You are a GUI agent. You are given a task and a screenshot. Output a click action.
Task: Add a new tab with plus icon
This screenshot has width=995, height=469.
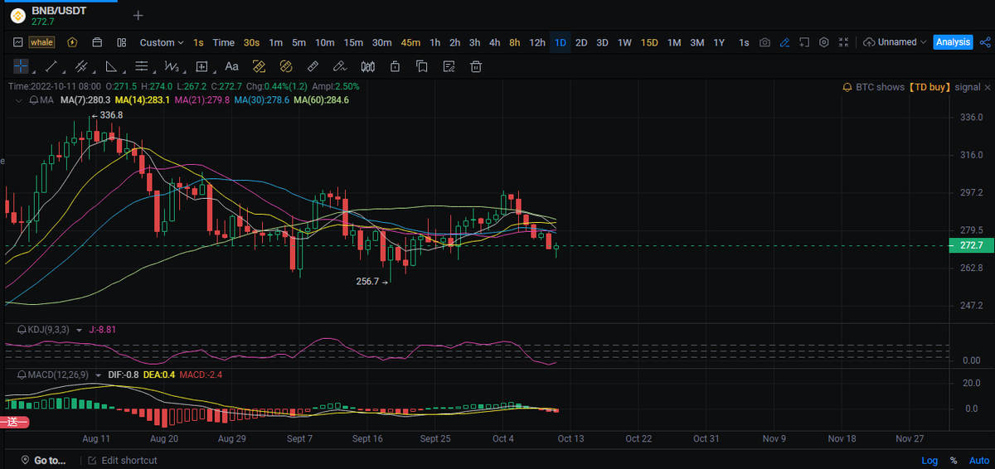(138, 15)
